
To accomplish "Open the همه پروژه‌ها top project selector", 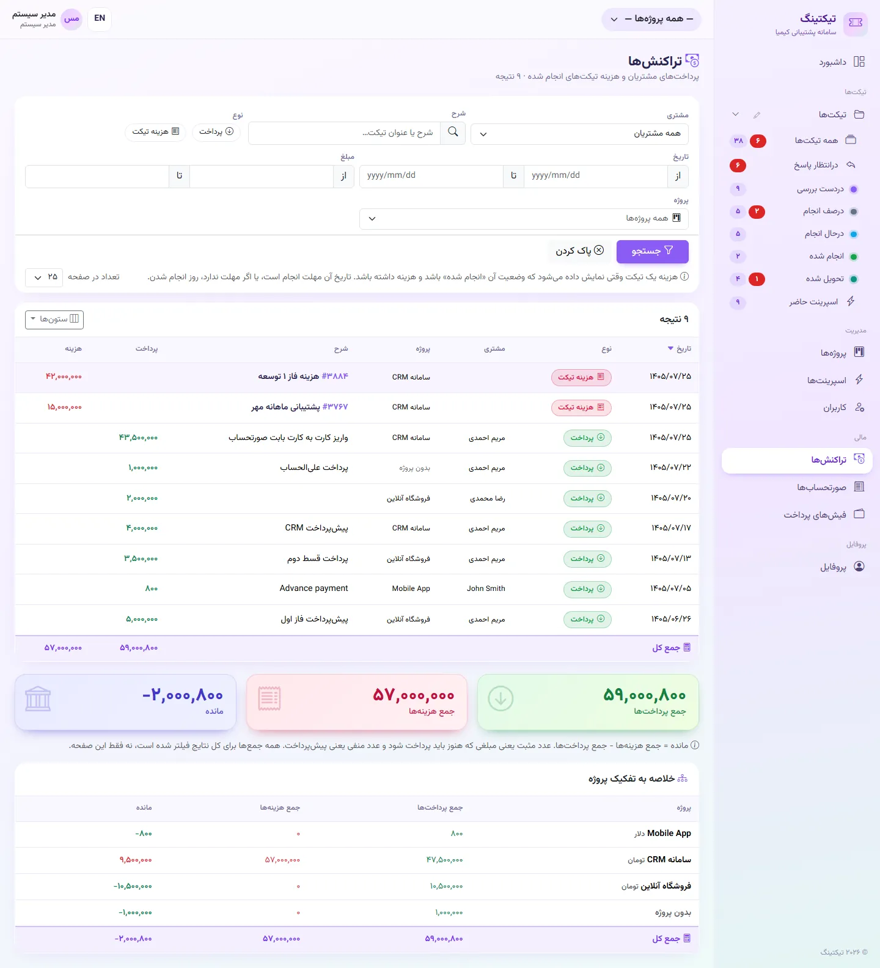I will click(x=651, y=19).
